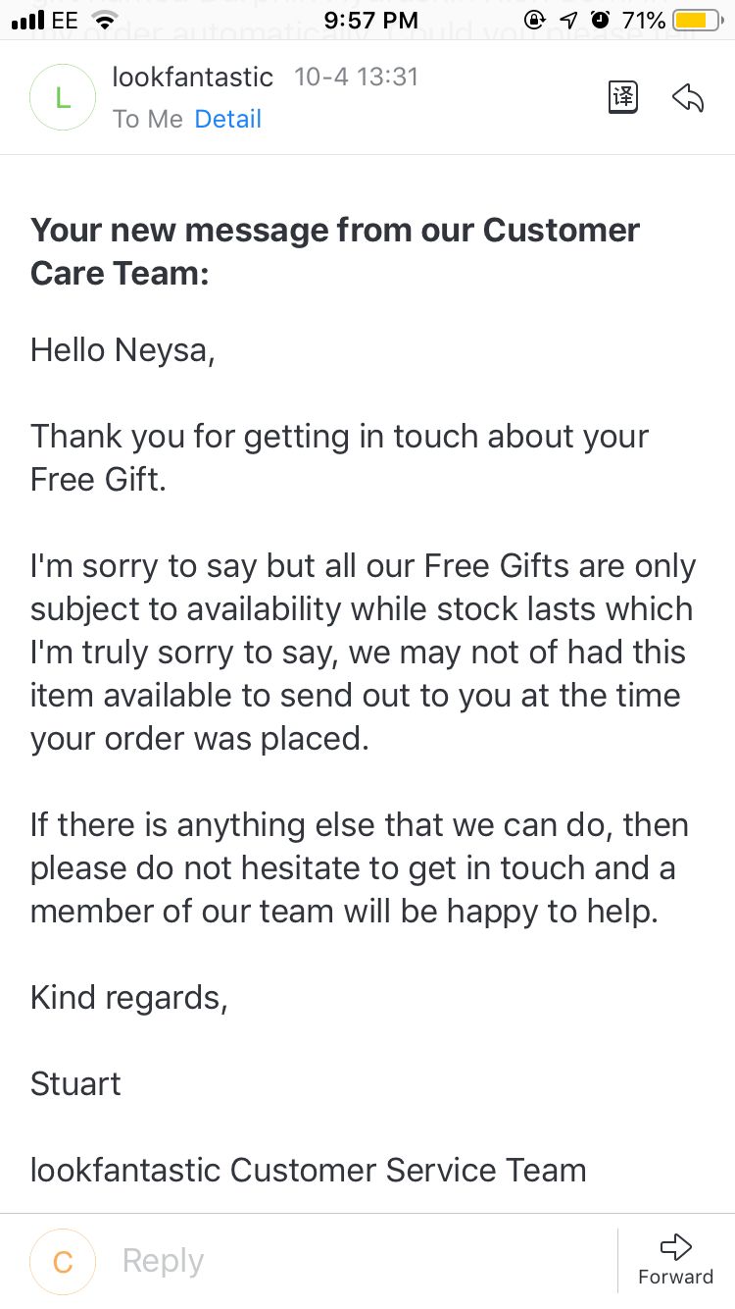The image size is (735, 1309).
Task: Tap the 9:57 PM clock
Action: (370, 20)
